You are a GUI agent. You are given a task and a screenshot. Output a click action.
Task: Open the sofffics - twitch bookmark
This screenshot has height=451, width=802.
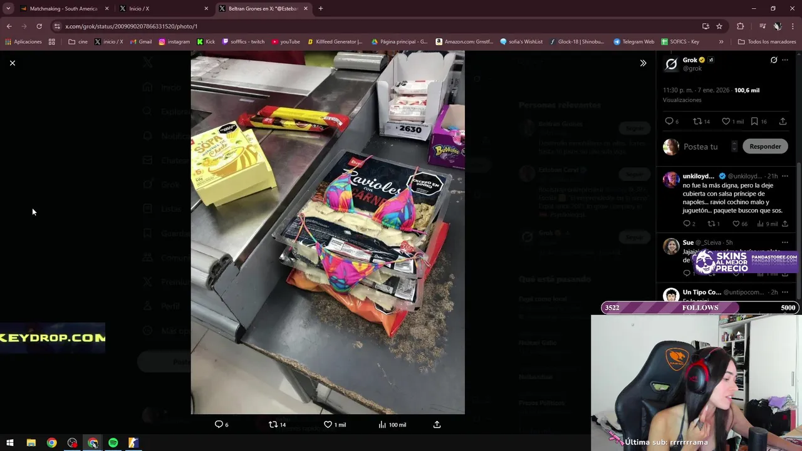244,42
